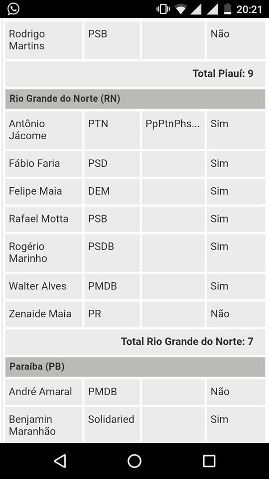Select the Total Rio Grande do Norte: 7 row
Viewport: 269px width, 479px height.
click(135, 342)
